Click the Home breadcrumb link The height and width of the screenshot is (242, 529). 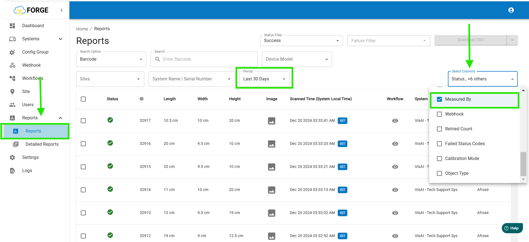pos(82,29)
